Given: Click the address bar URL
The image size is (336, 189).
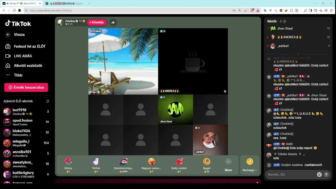Looking at the screenshot, I should [x=51, y=10].
